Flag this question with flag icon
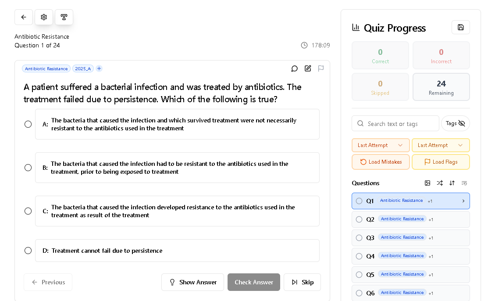The height and width of the screenshot is (301, 495). (x=321, y=68)
